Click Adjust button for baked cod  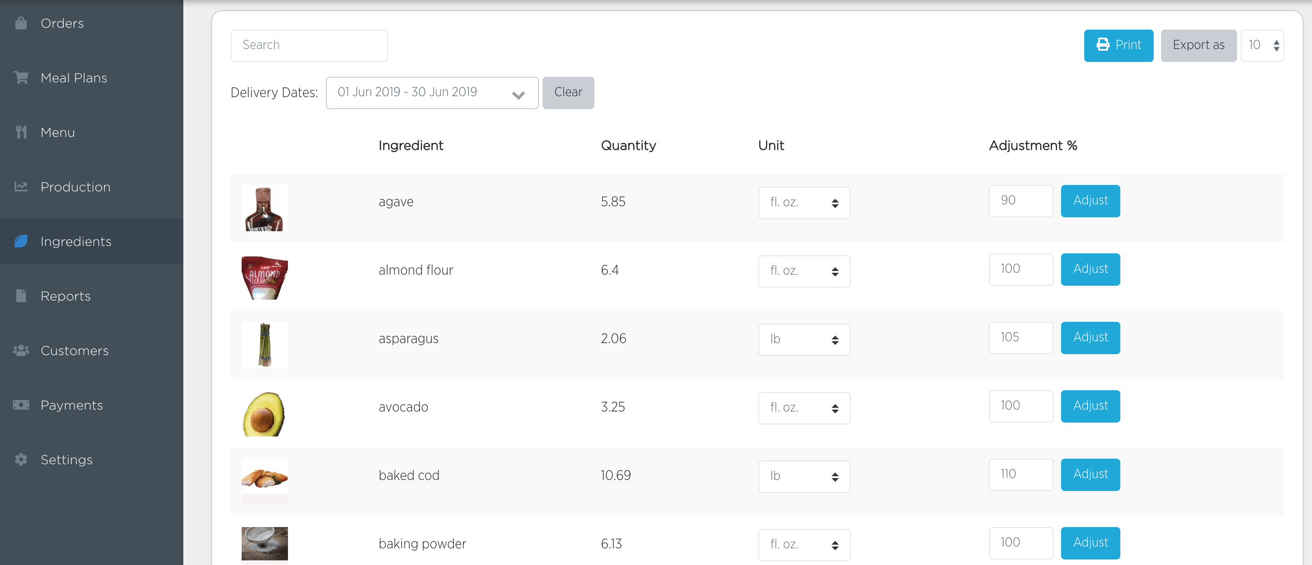coord(1090,474)
